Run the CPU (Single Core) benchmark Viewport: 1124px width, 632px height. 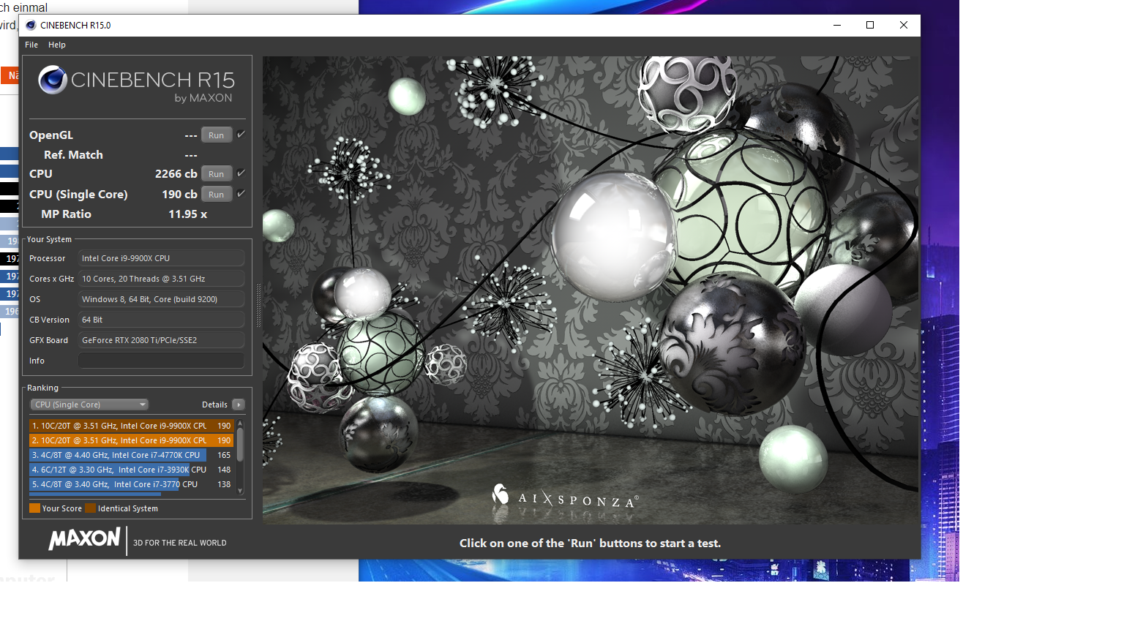click(217, 195)
